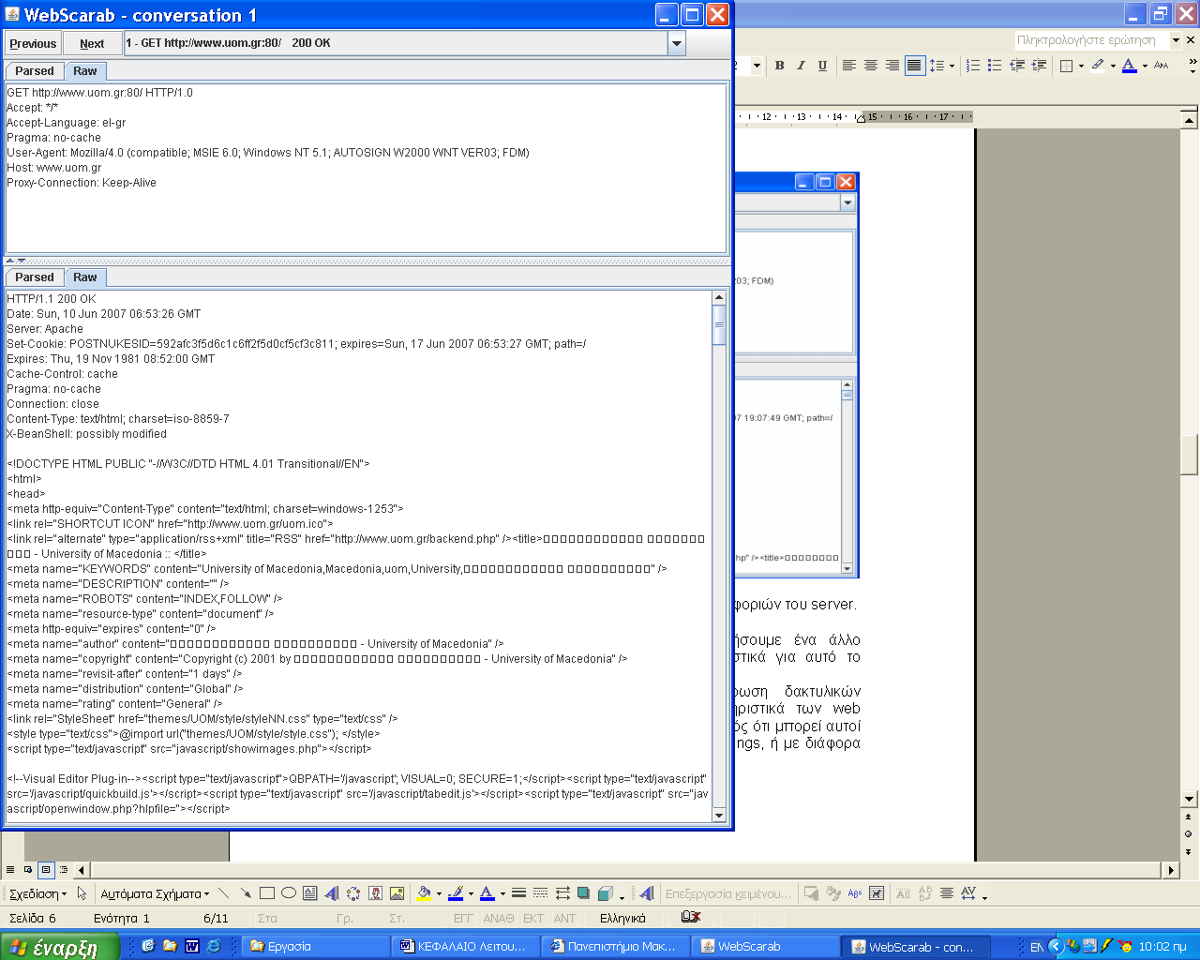
Task: Toggle Justify alignment in Word
Action: click(914, 66)
